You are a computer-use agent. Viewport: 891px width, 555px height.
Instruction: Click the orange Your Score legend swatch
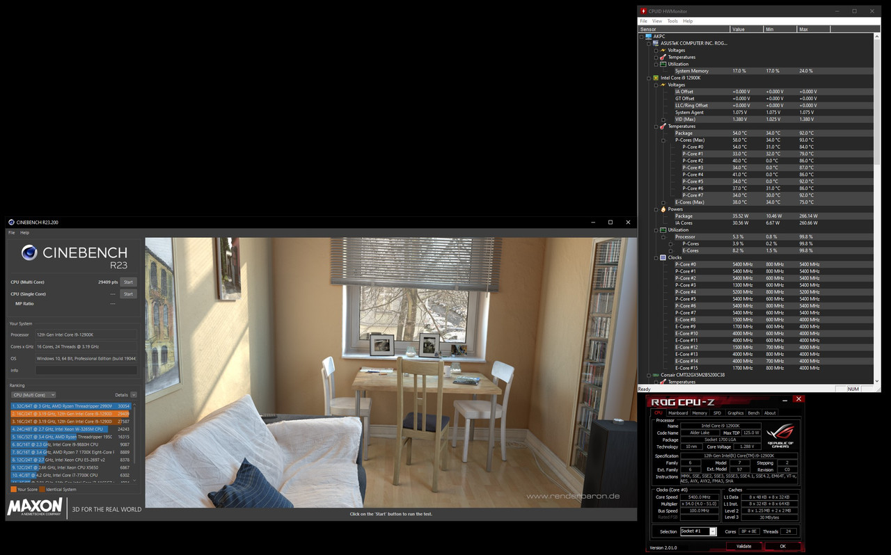13,490
